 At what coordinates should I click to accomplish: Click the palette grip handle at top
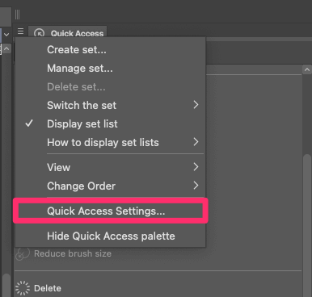coord(18,15)
